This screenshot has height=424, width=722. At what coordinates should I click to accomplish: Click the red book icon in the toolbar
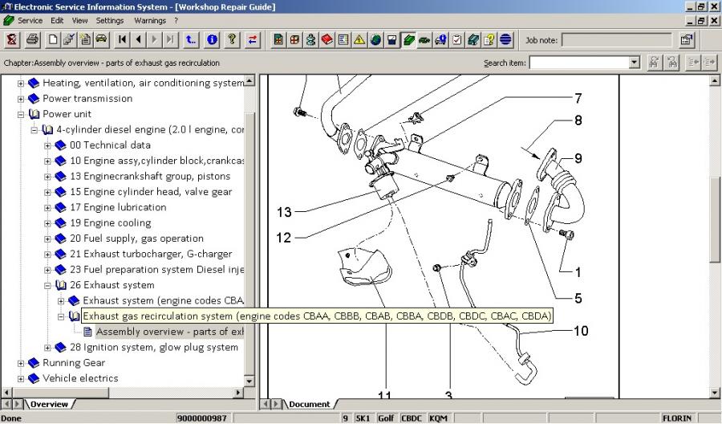pos(327,39)
